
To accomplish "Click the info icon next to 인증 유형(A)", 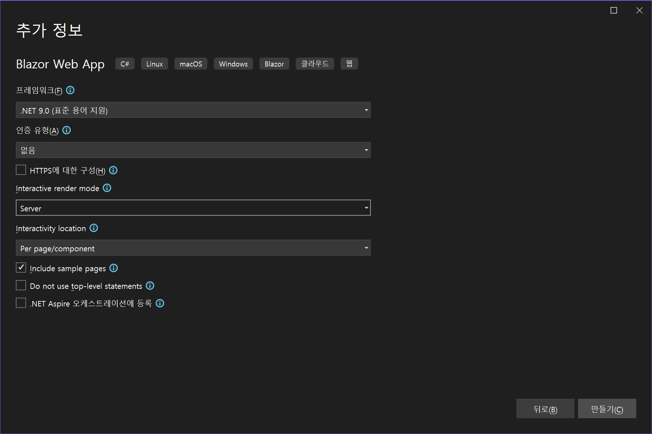I will (x=67, y=130).
